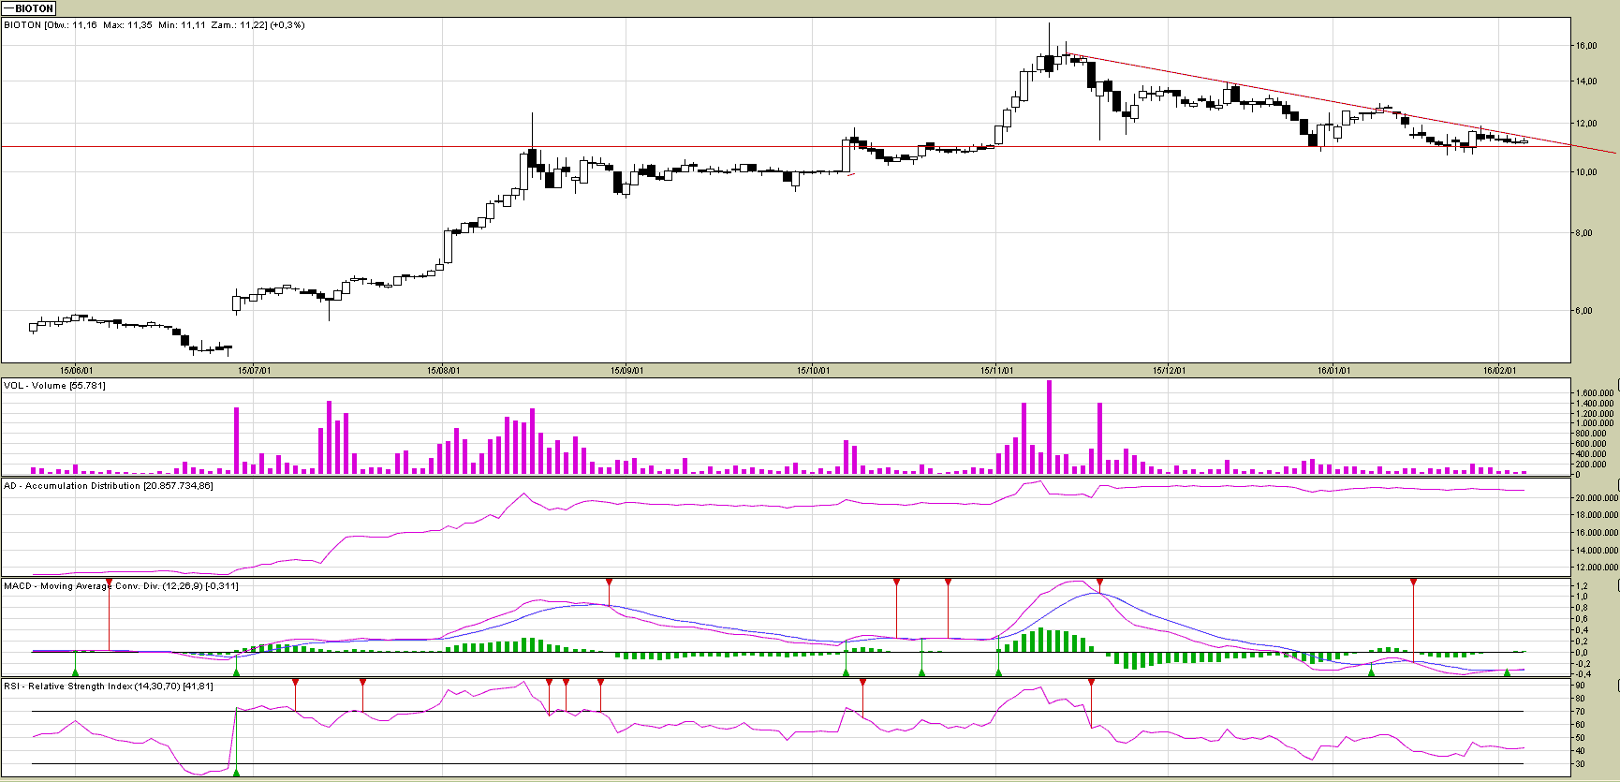Click the earliest red sell marker in MACD panel
The image size is (1620, 782).
point(110,583)
